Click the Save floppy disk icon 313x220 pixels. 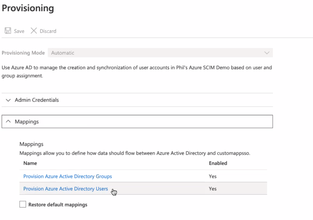(x=7, y=31)
